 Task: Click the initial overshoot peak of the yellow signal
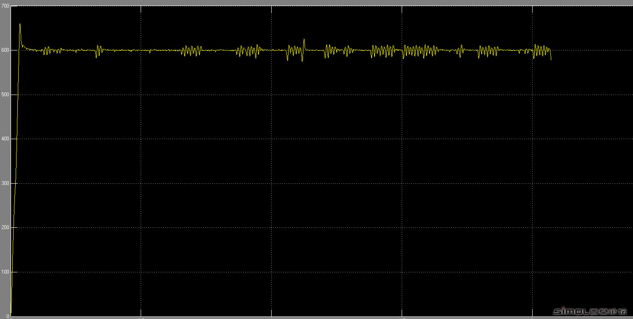(20, 25)
